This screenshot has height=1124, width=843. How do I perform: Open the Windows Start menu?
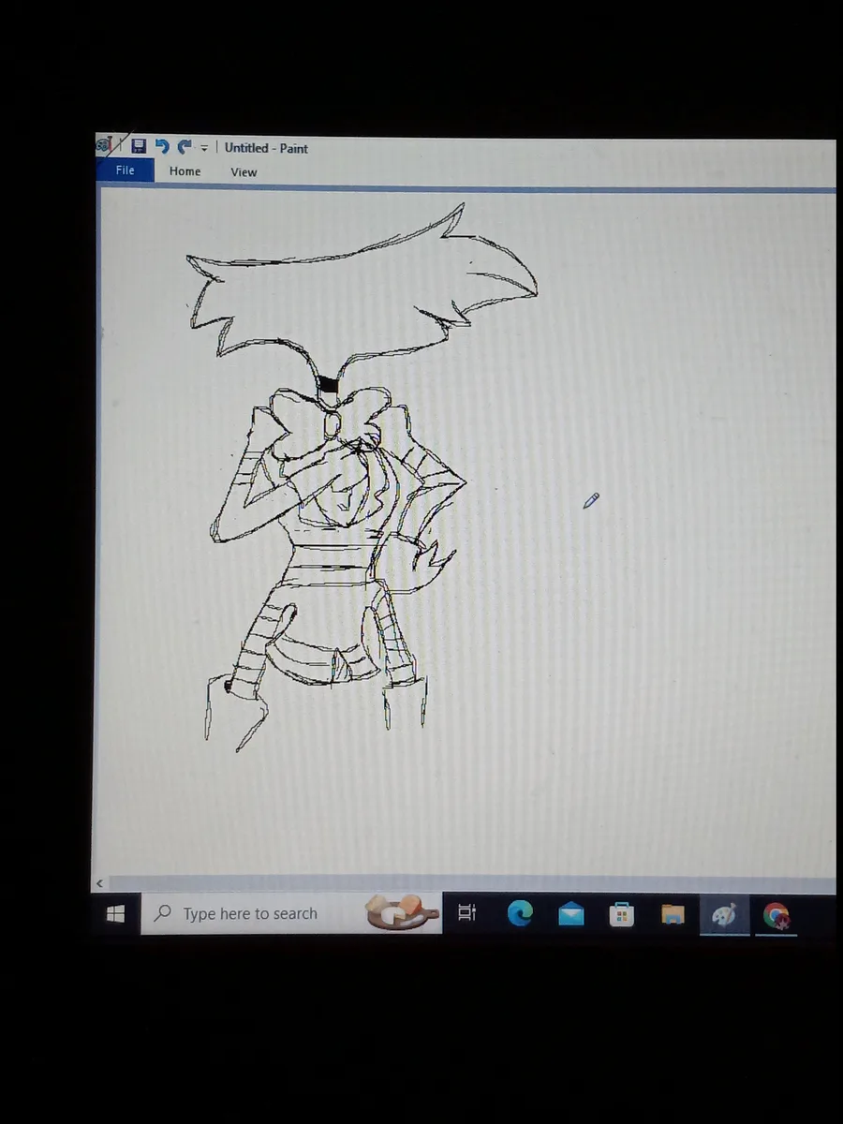pos(116,913)
